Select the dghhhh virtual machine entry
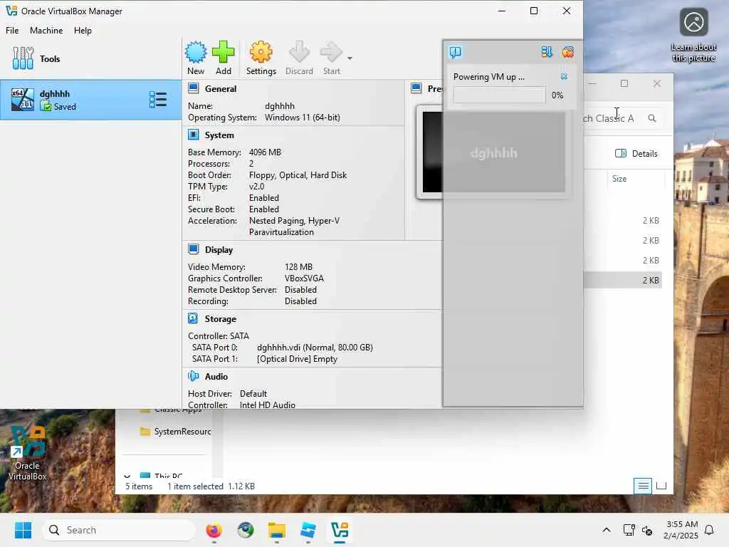This screenshot has height=547, width=729. 90,100
